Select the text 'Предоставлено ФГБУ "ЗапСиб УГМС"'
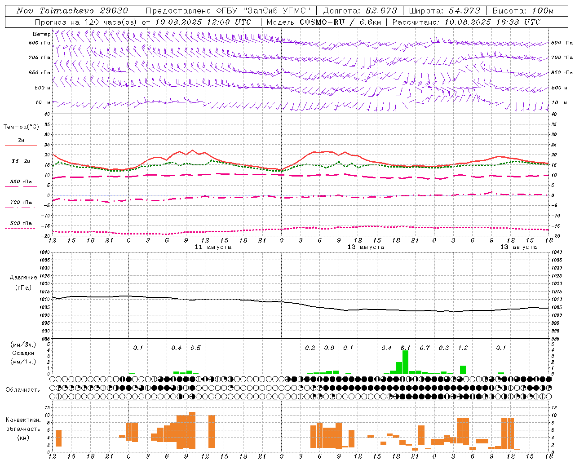The image size is (575, 460). [228, 11]
